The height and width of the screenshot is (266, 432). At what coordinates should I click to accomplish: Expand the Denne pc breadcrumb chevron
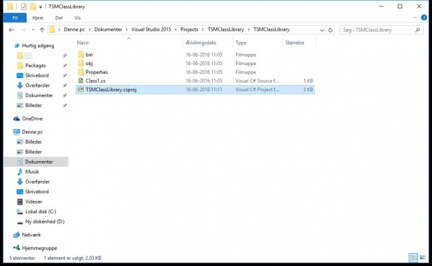tap(90, 30)
